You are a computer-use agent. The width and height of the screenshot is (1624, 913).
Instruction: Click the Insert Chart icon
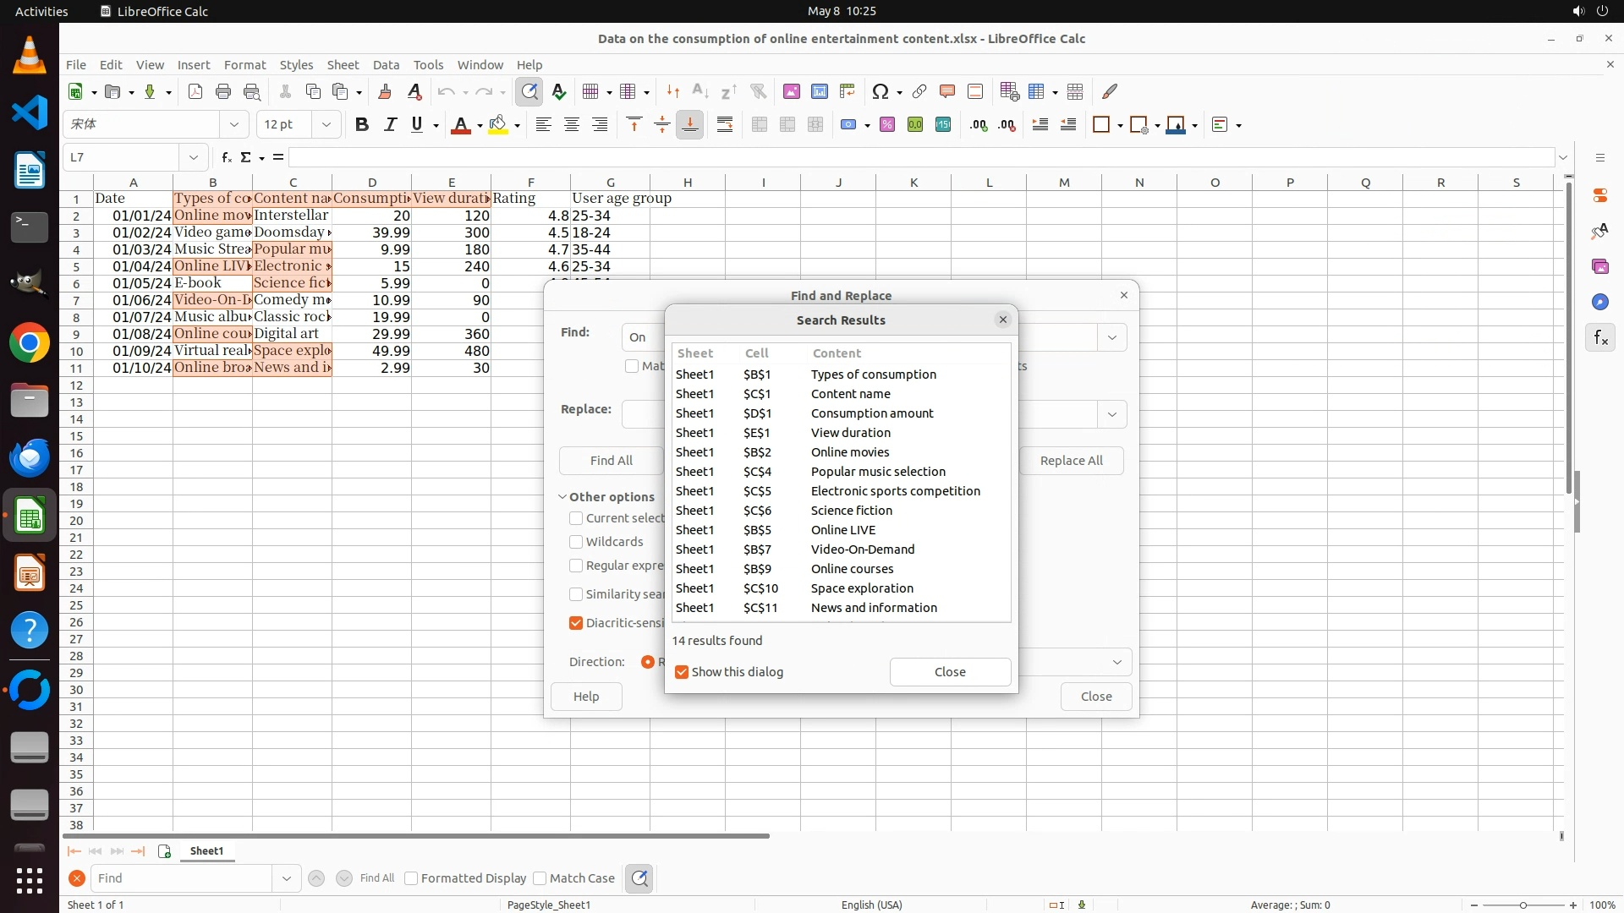[819, 92]
